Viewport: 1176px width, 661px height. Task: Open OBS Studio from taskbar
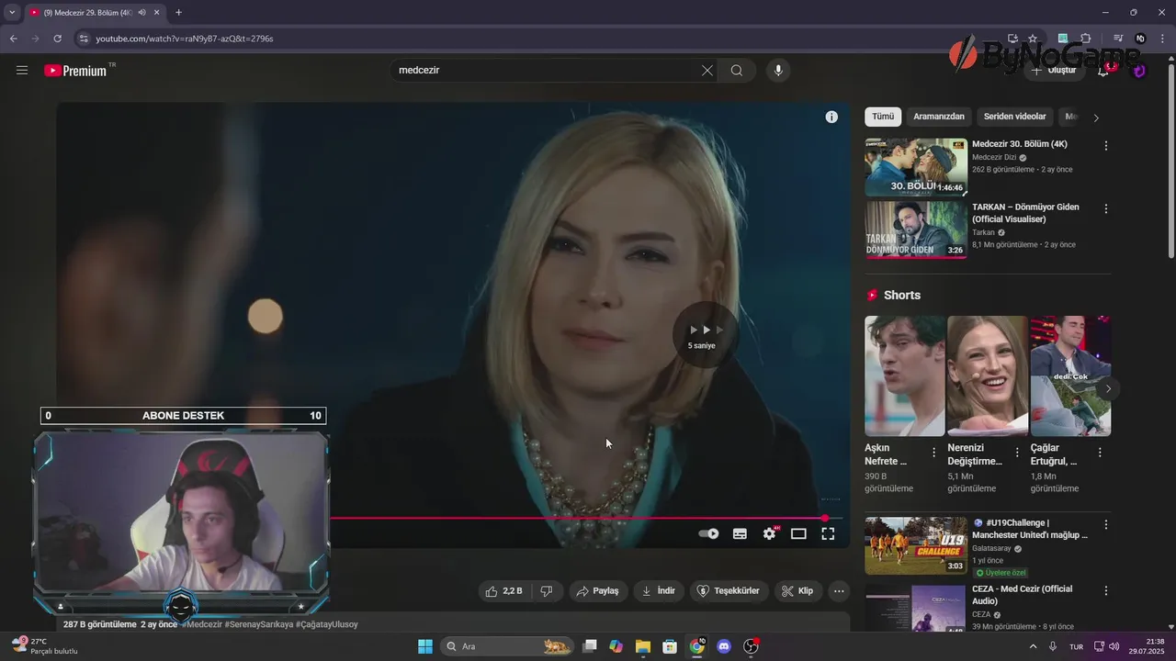(751, 646)
